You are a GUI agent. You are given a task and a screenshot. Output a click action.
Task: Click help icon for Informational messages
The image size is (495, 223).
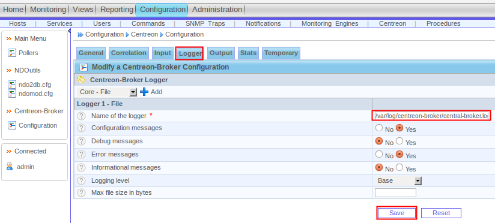click(x=82, y=168)
